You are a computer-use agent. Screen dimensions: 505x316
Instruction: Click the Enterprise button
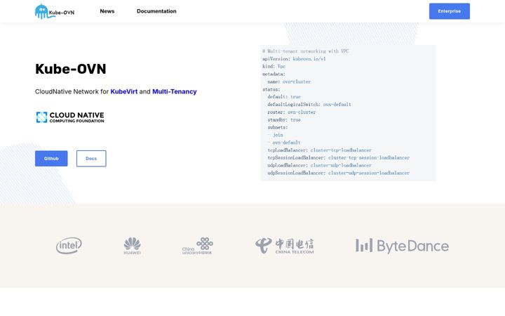450,11
